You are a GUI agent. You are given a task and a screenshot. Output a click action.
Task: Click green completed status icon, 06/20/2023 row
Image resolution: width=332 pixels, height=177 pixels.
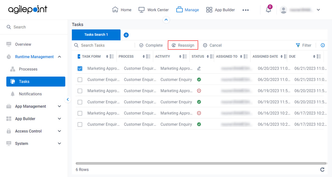point(199,80)
